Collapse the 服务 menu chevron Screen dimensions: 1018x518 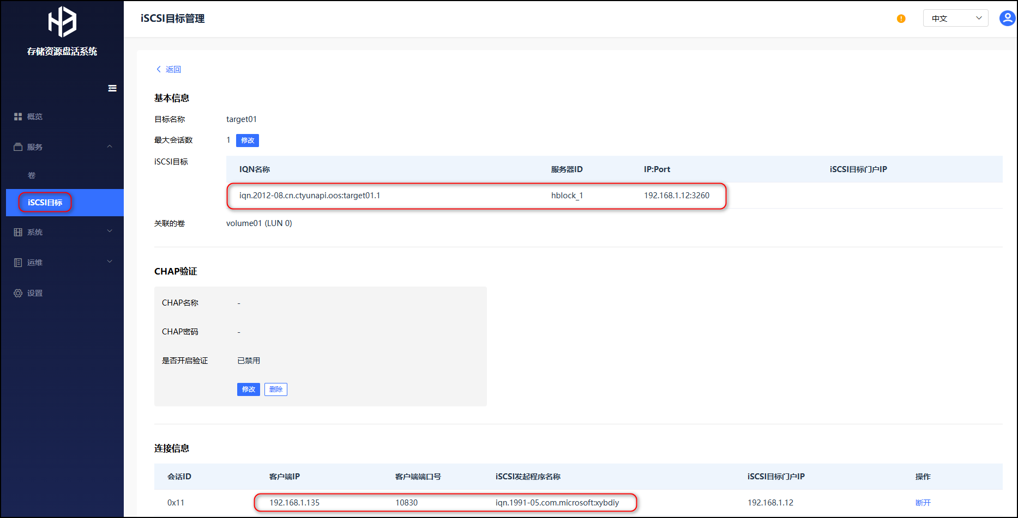coord(110,147)
